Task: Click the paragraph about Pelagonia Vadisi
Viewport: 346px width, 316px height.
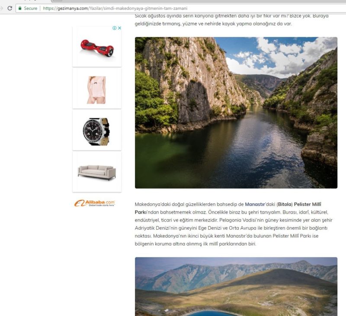Action: pyautogui.click(x=234, y=224)
